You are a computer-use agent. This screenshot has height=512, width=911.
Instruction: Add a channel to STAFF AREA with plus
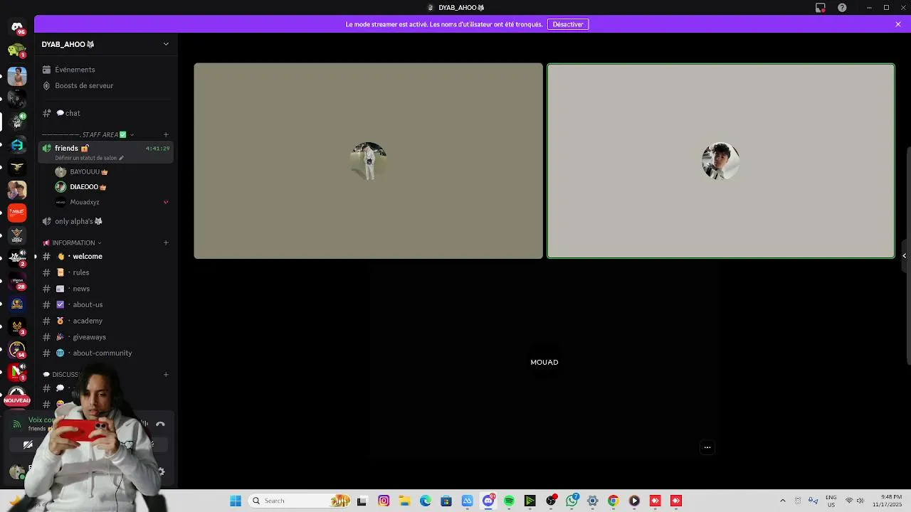pos(166,134)
